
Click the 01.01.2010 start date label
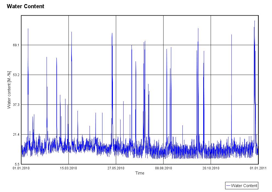pos(21,168)
